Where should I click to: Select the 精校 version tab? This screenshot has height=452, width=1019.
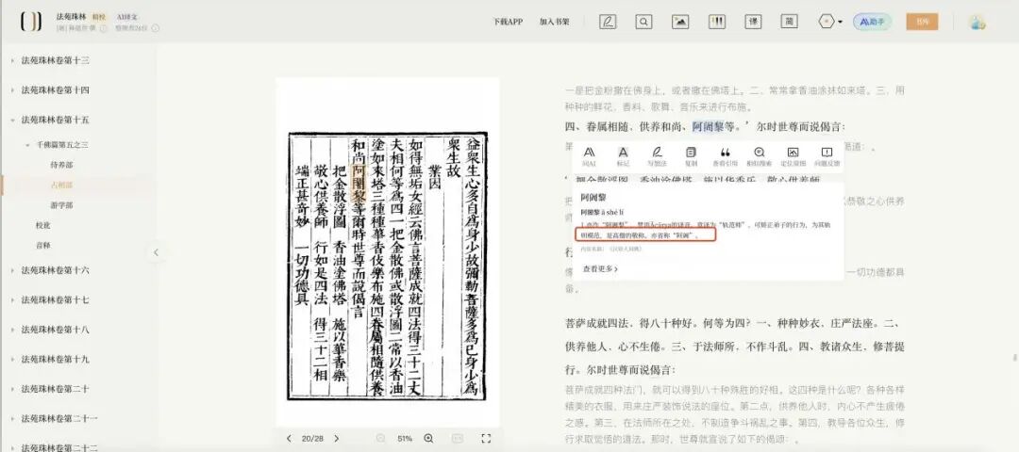[x=99, y=16]
